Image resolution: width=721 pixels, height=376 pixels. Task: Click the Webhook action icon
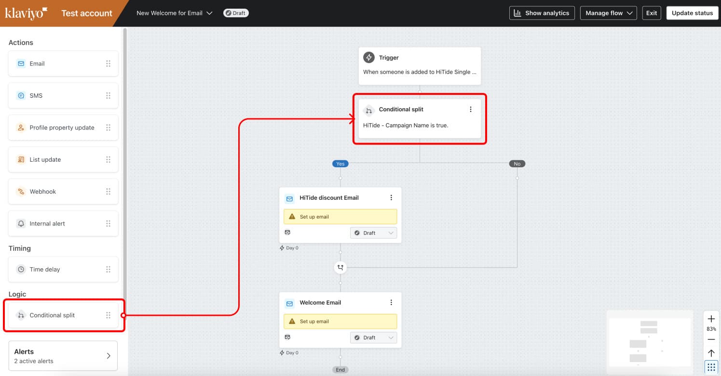(21, 192)
